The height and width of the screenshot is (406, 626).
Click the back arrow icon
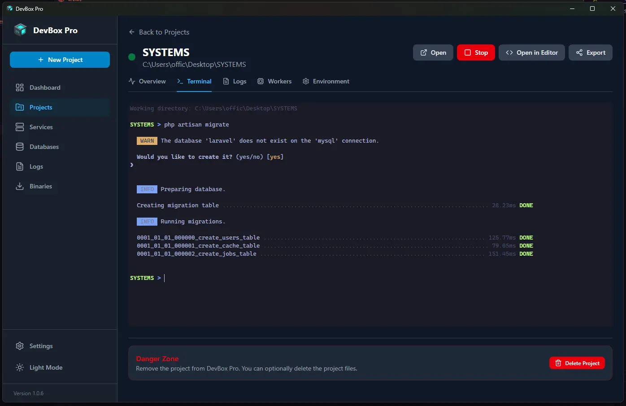(x=132, y=32)
